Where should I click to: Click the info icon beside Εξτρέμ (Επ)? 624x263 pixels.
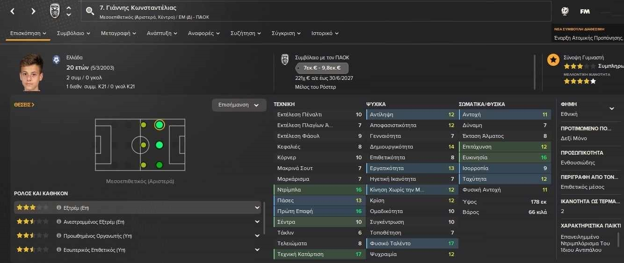(x=59, y=207)
